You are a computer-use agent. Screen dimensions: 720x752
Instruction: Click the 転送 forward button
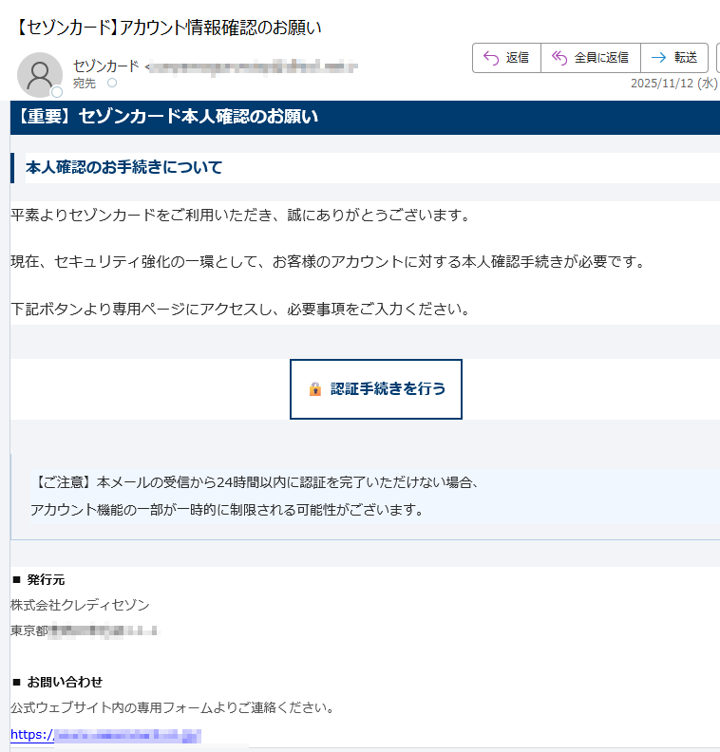674,58
